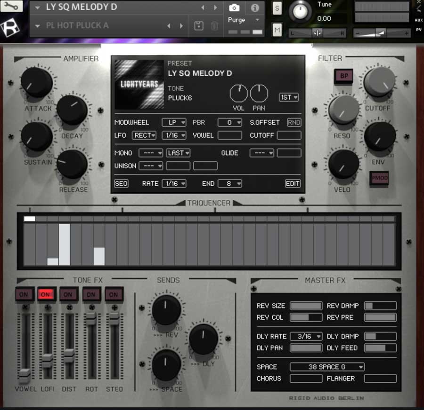
Task: Click the LOFI fader handle
Action: [47, 361]
